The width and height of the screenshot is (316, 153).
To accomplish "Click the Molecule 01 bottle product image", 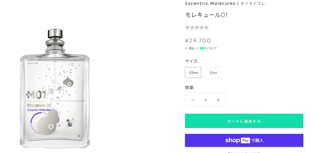I will (x=55, y=89).
